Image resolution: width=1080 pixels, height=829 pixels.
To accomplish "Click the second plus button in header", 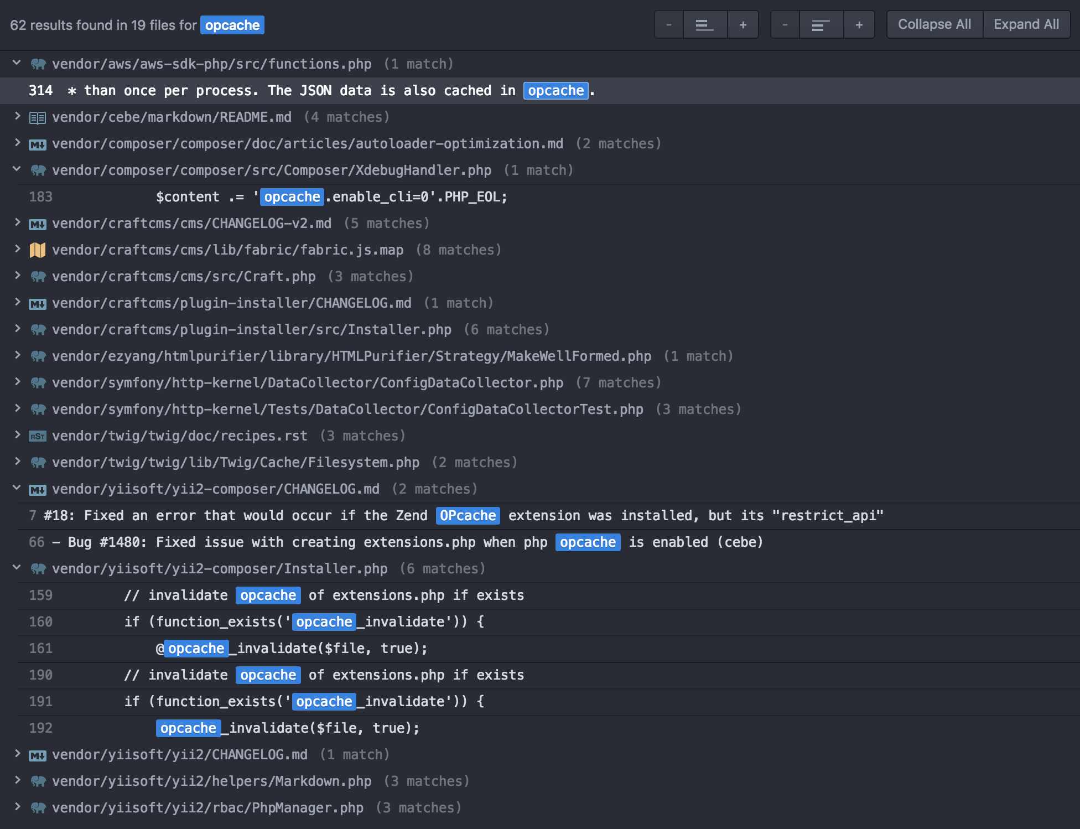I will coord(859,25).
